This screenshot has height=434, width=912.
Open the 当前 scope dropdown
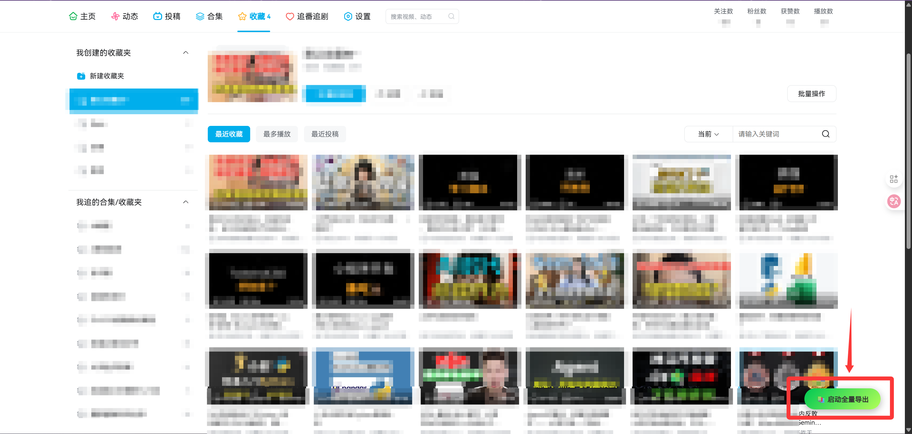pos(708,134)
